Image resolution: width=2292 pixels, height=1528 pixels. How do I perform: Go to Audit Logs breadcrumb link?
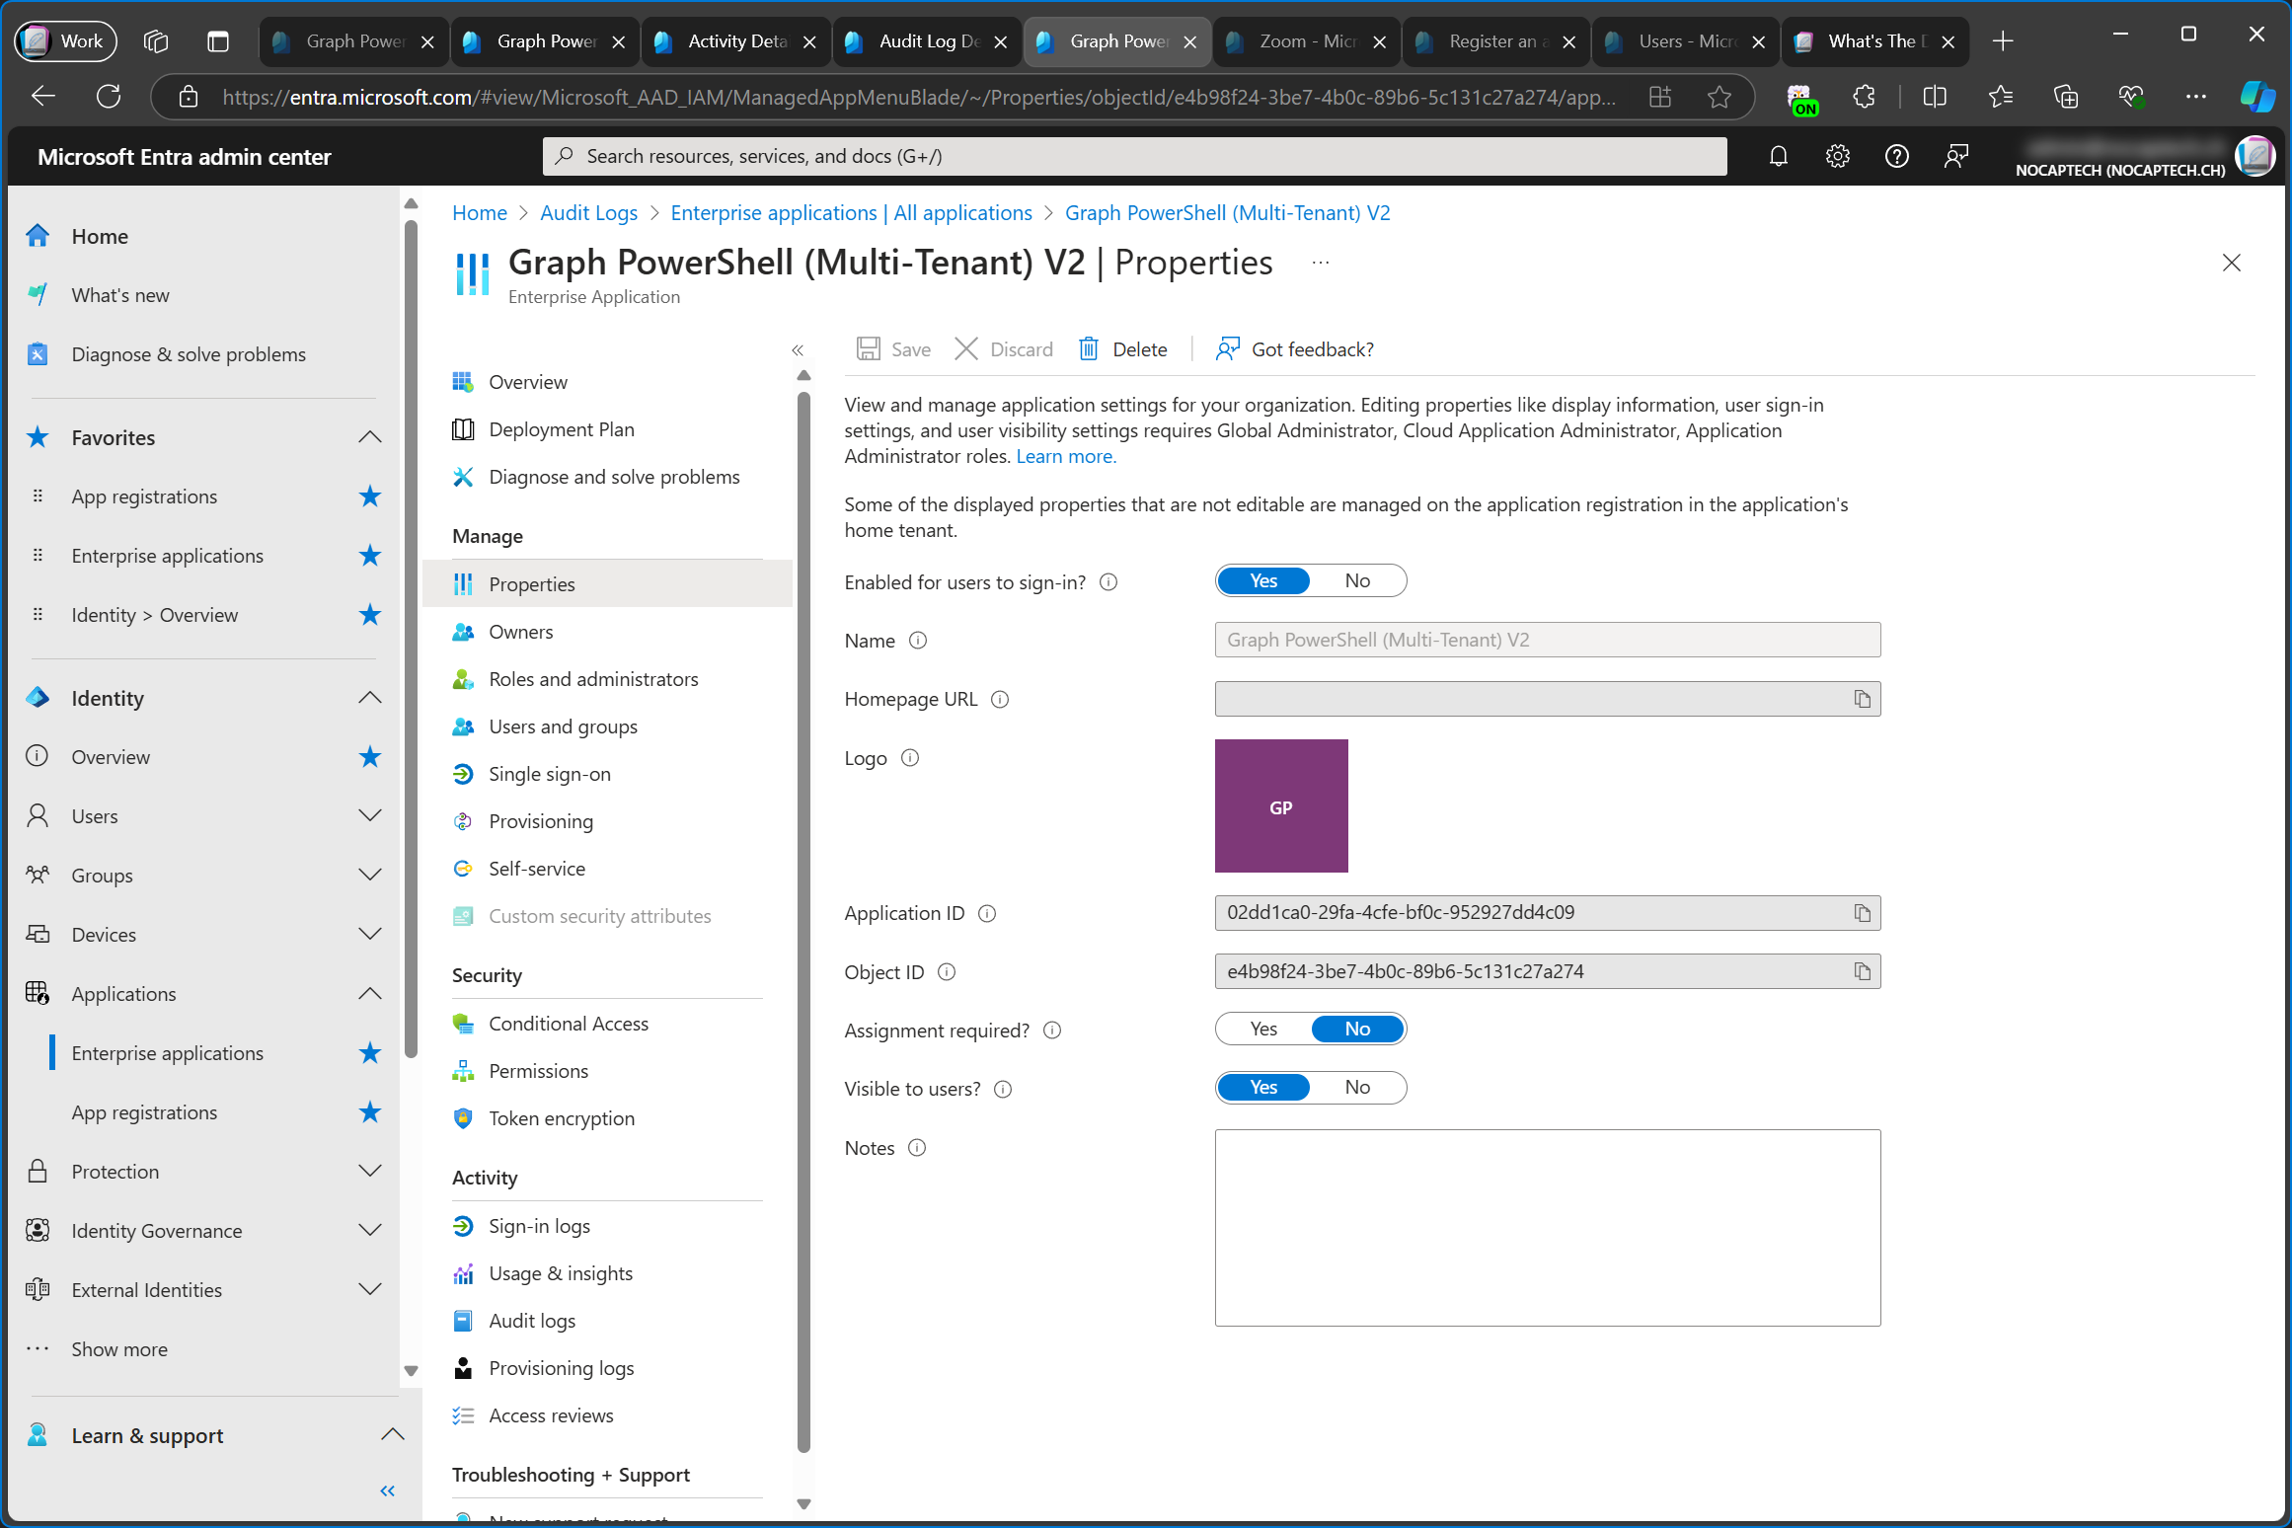pos(588,213)
